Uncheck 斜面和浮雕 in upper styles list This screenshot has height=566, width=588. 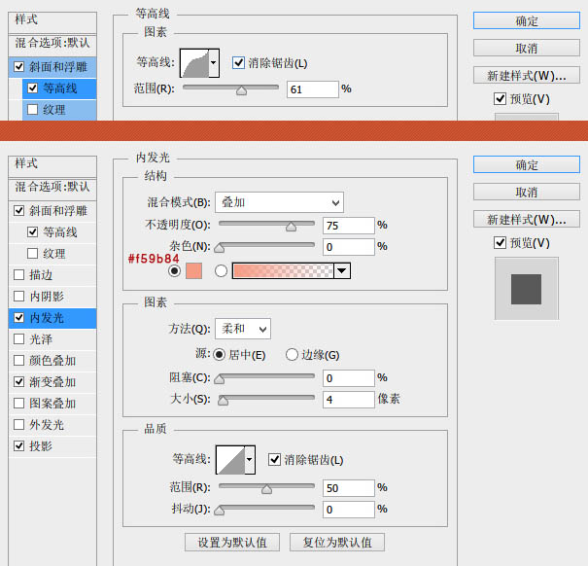pos(18,67)
